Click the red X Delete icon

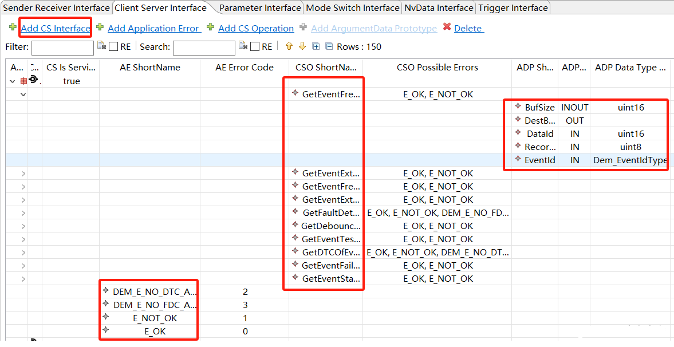pos(447,27)
